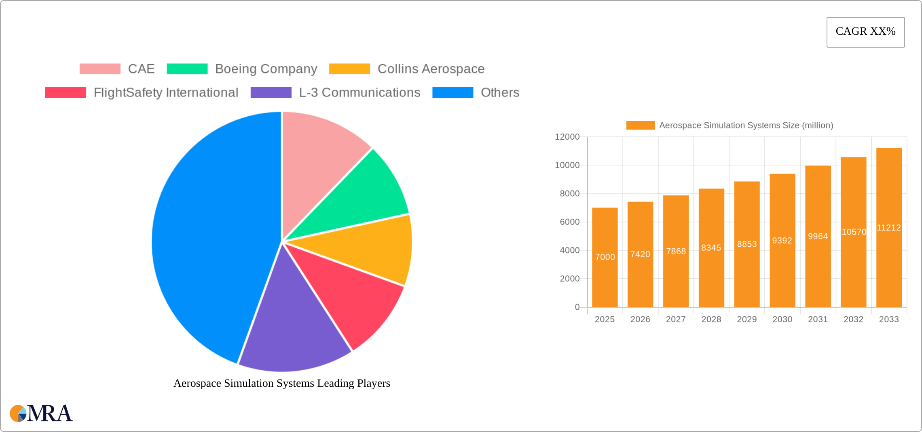The width and height of the screenshot is (922, 432).
Task: Click the purple L-3 Communications legend swatch
Action: (271, 92)
